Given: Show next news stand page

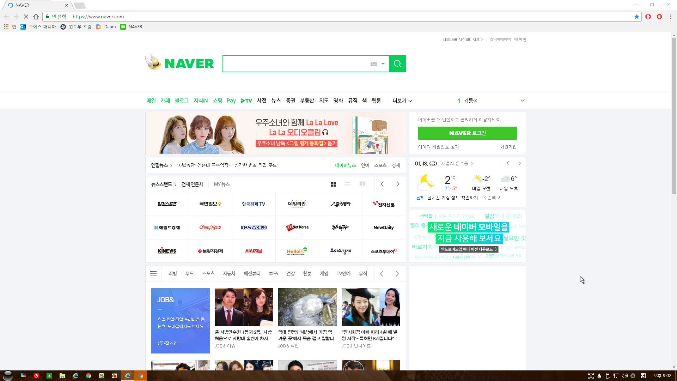Looking at the screenshot, I should (398, 184).
